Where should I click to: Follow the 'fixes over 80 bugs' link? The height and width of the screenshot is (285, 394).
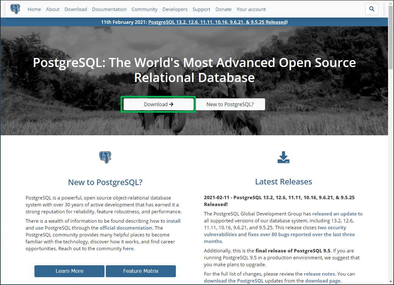[279, 238]
